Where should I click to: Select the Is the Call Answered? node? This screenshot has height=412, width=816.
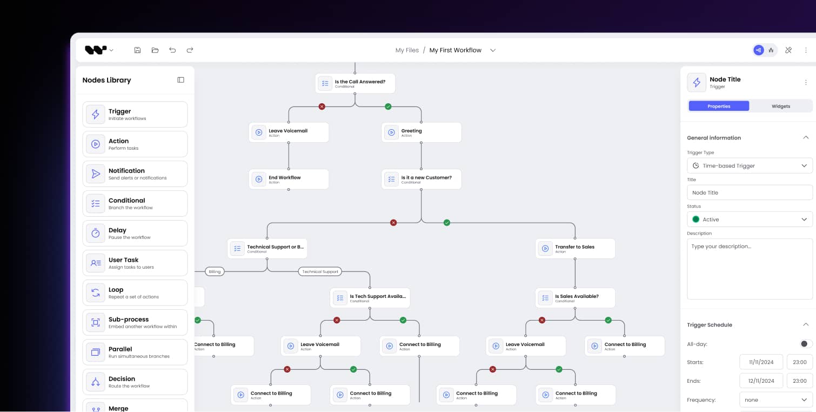355,83
